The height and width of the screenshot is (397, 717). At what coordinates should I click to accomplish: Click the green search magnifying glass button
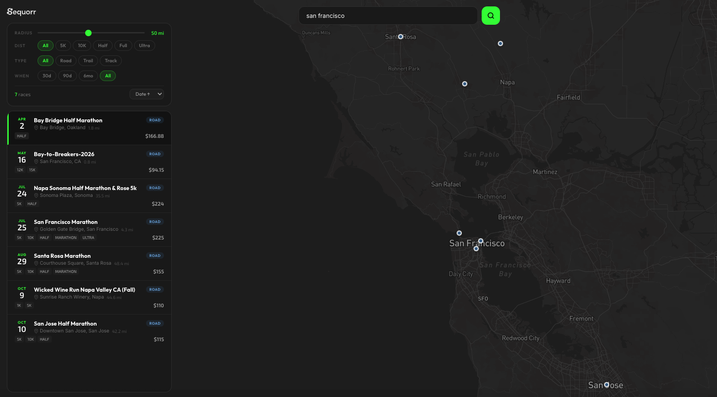click(x=490, y=15)
